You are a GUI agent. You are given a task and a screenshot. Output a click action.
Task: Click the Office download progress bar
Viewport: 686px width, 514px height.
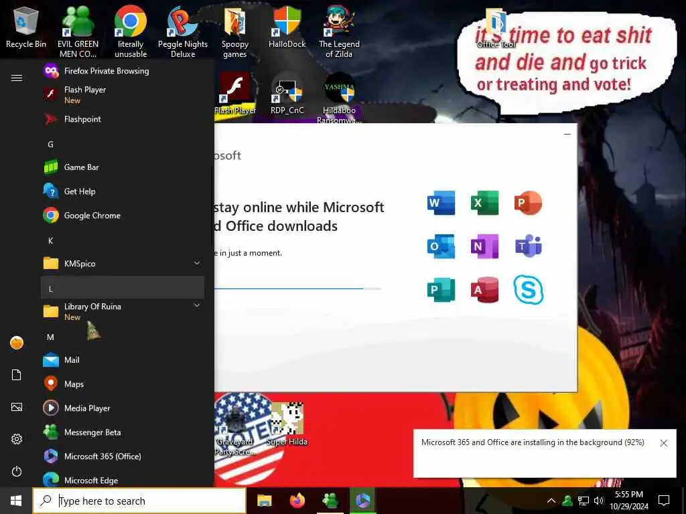(x=297, y=288)
